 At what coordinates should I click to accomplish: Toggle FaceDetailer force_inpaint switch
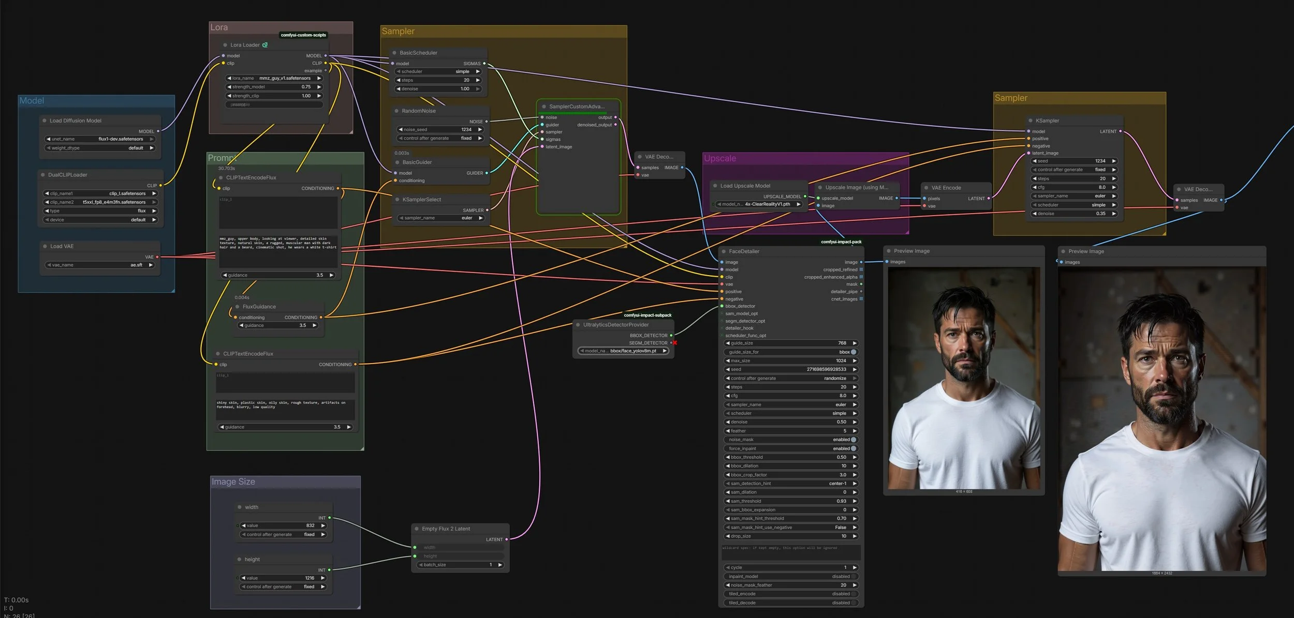pos(854,448)
